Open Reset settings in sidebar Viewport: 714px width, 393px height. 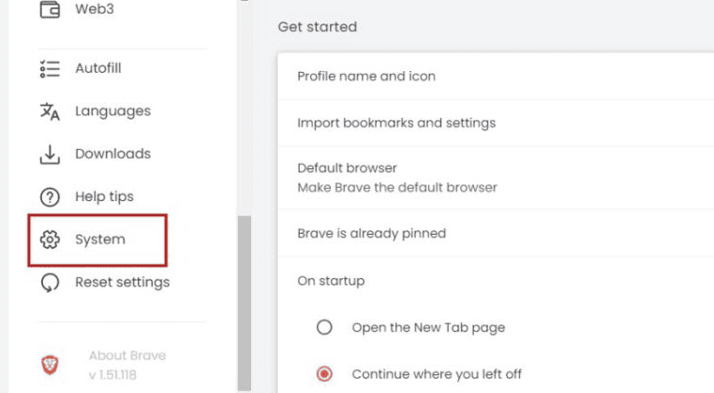[123, 282]
